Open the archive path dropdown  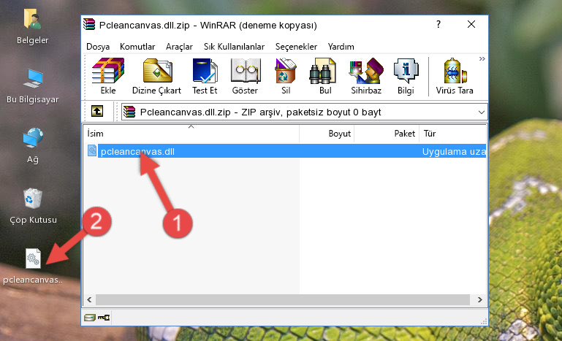click(481, 112)
